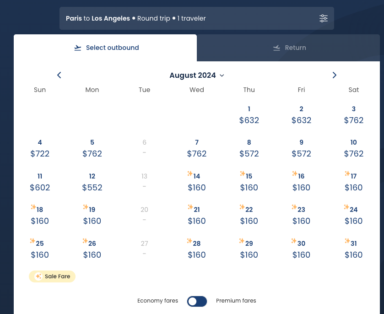Screen dimensions: 384x314
Task: Click the Economy fares label
Action: (157, 301)
